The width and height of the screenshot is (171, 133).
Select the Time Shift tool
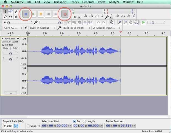tap(10, 17)
